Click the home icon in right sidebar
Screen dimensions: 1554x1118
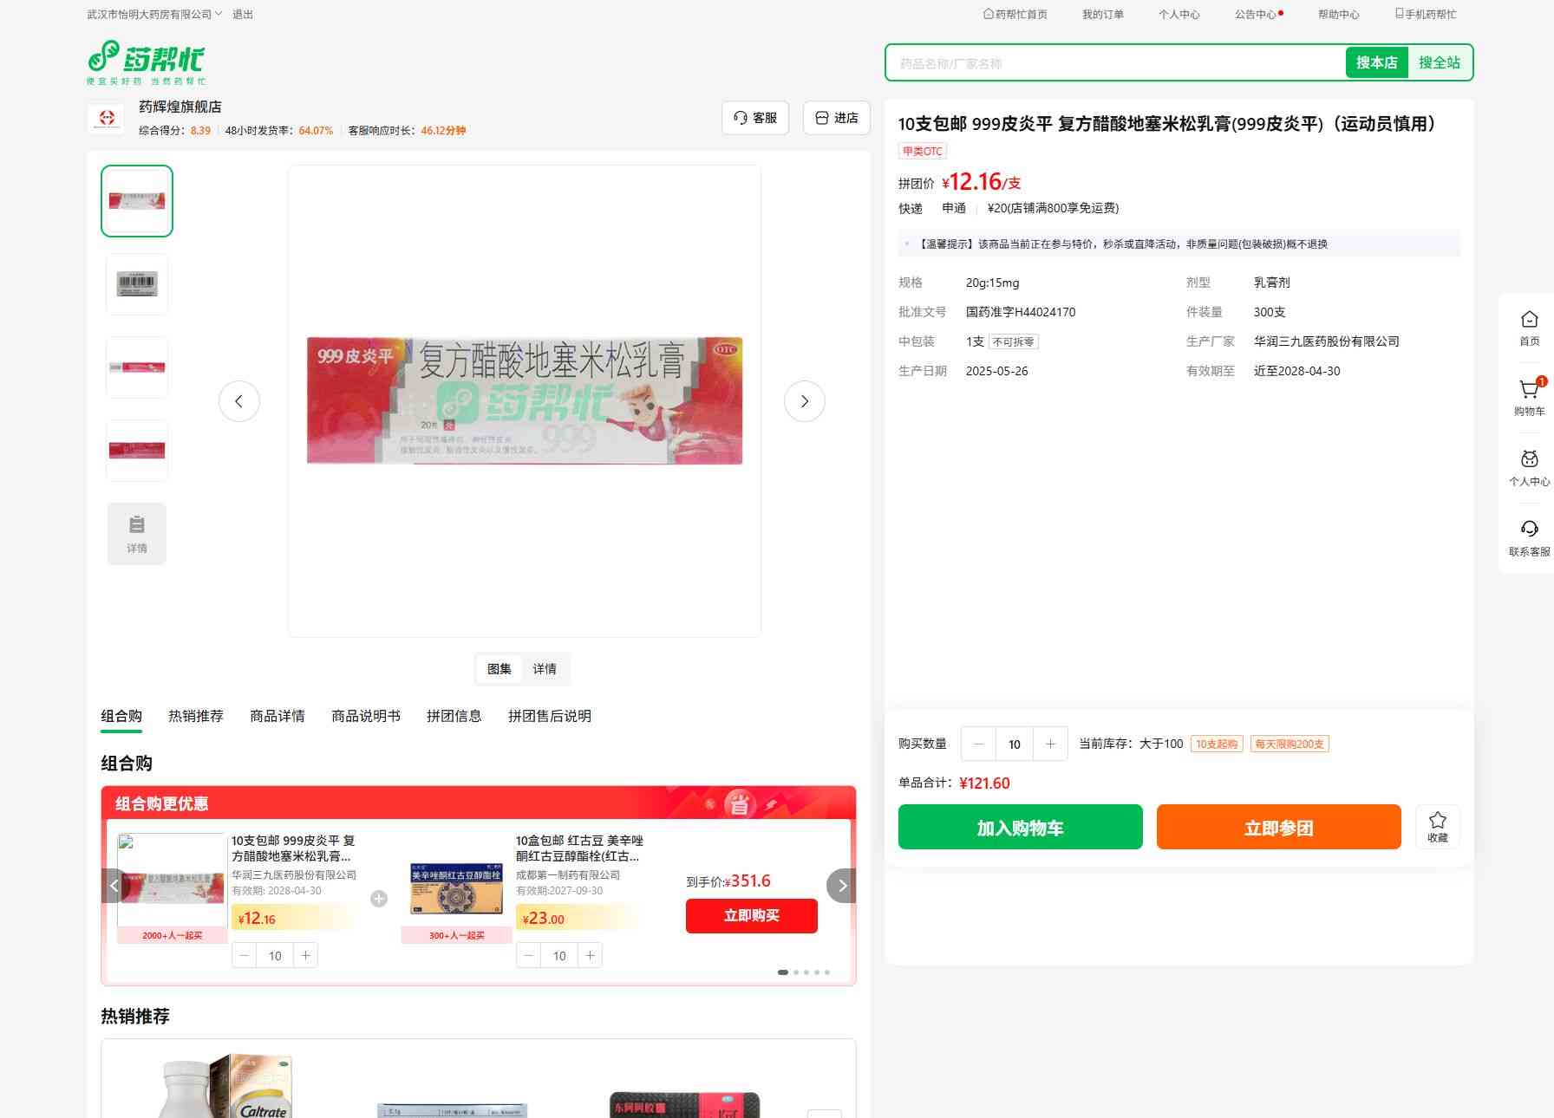1529,320
